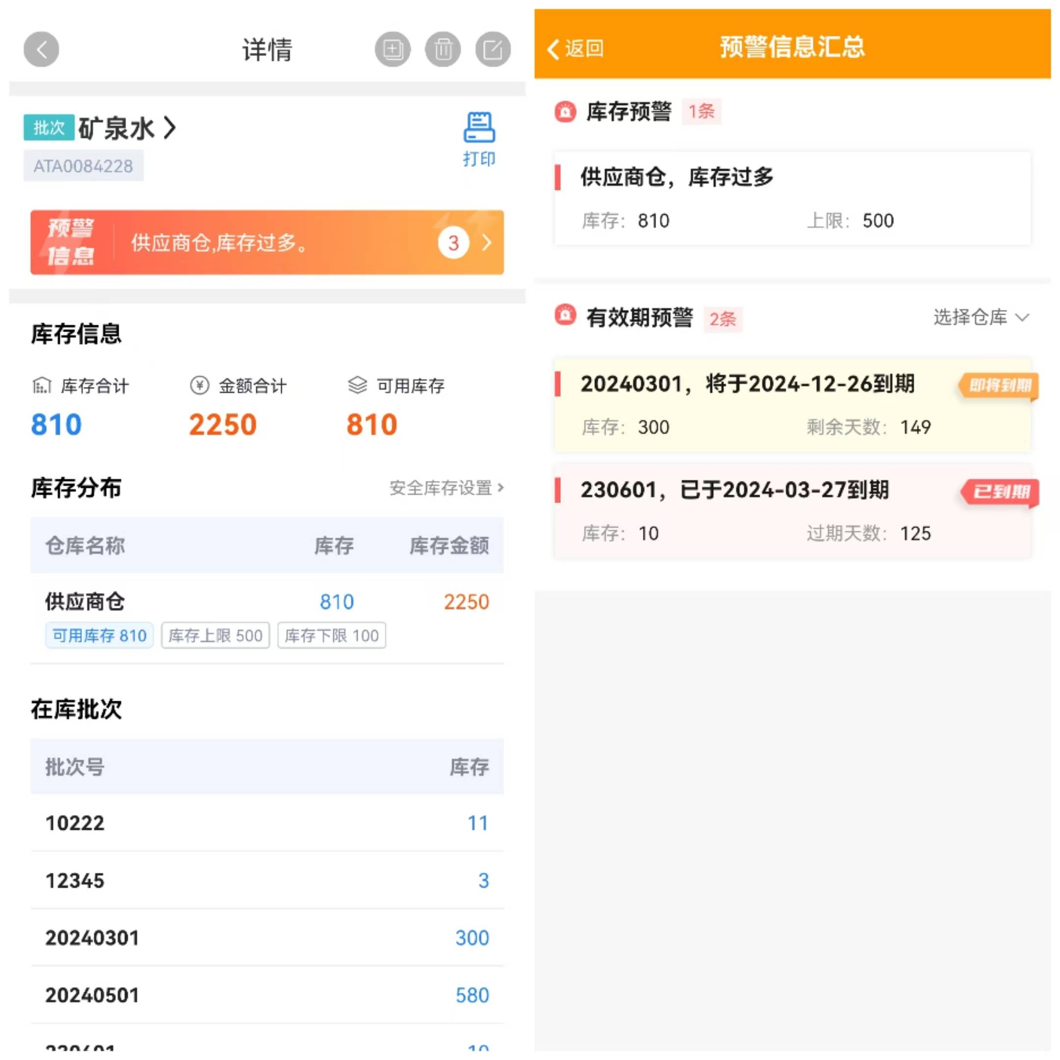1060x1060 pixels.
Task: Open the 矿泉水 product chevron
Action: click(x=170, y=128)
